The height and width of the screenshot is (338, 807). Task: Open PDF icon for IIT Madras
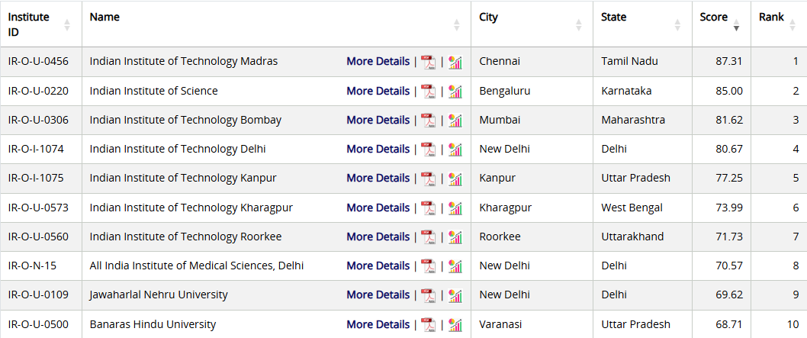428,62
